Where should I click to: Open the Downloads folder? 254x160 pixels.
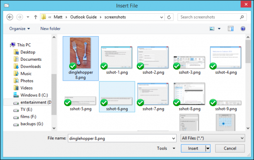pos(27,66)
